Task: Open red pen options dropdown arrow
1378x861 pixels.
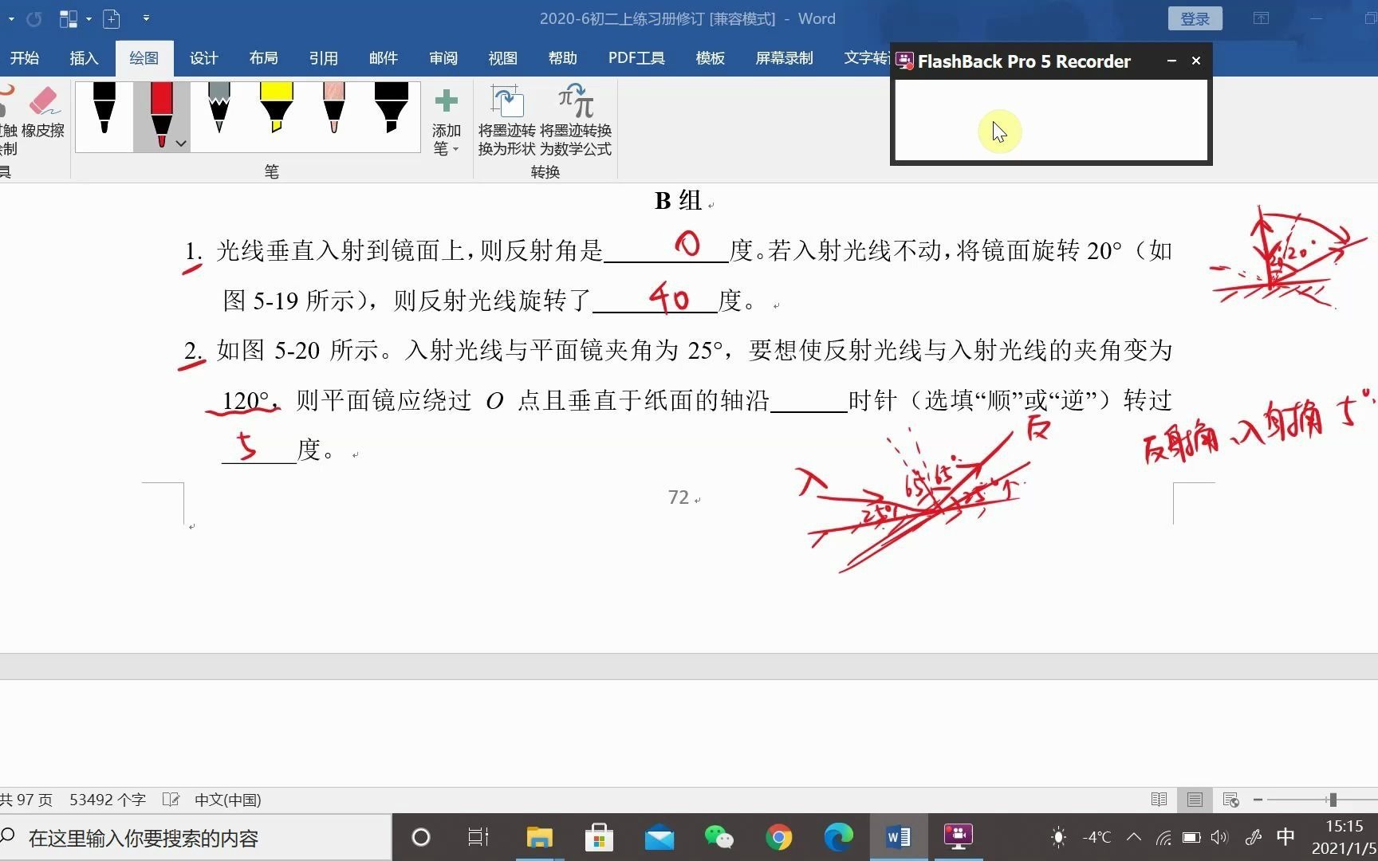Action: 181,143
